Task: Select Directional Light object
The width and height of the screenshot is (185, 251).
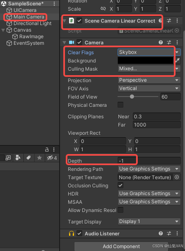Action: click(32, 23)
